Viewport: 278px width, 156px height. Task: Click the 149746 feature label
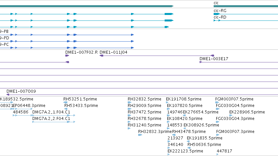(x=174, y=112)
